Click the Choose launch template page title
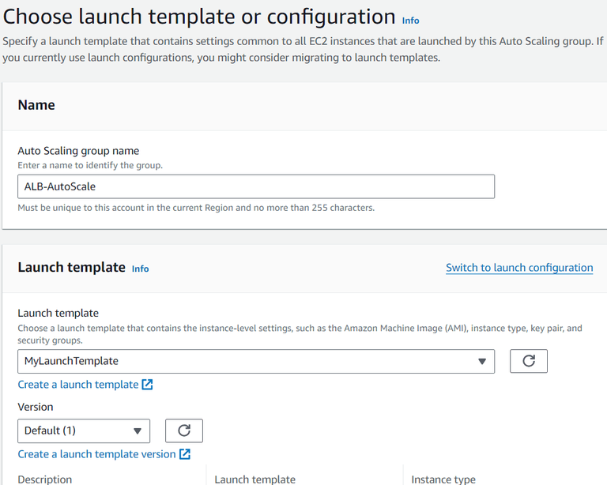Image resolution: width=607 pixels, height=485 pixels. coord(200,17)
